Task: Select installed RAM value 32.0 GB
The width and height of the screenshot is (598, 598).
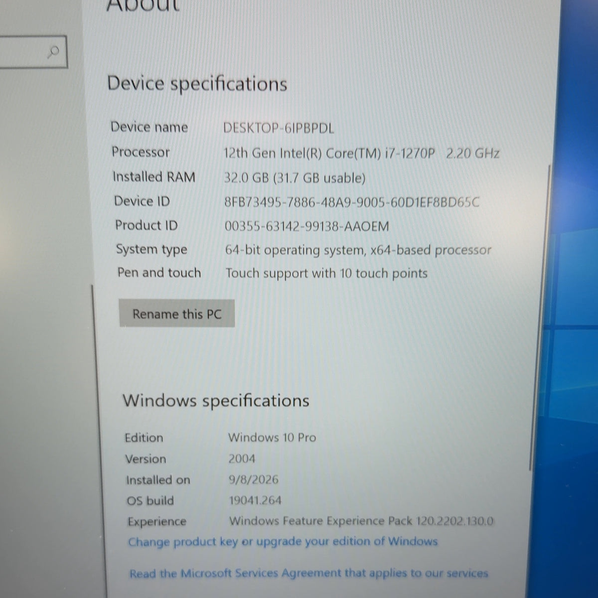Action: tap(295, 178)
